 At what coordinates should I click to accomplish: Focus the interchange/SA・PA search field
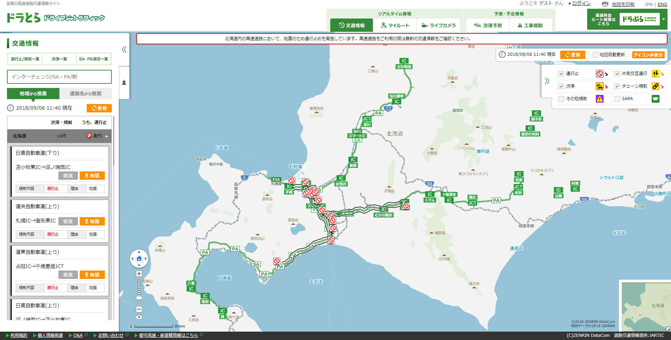point(59,77)
